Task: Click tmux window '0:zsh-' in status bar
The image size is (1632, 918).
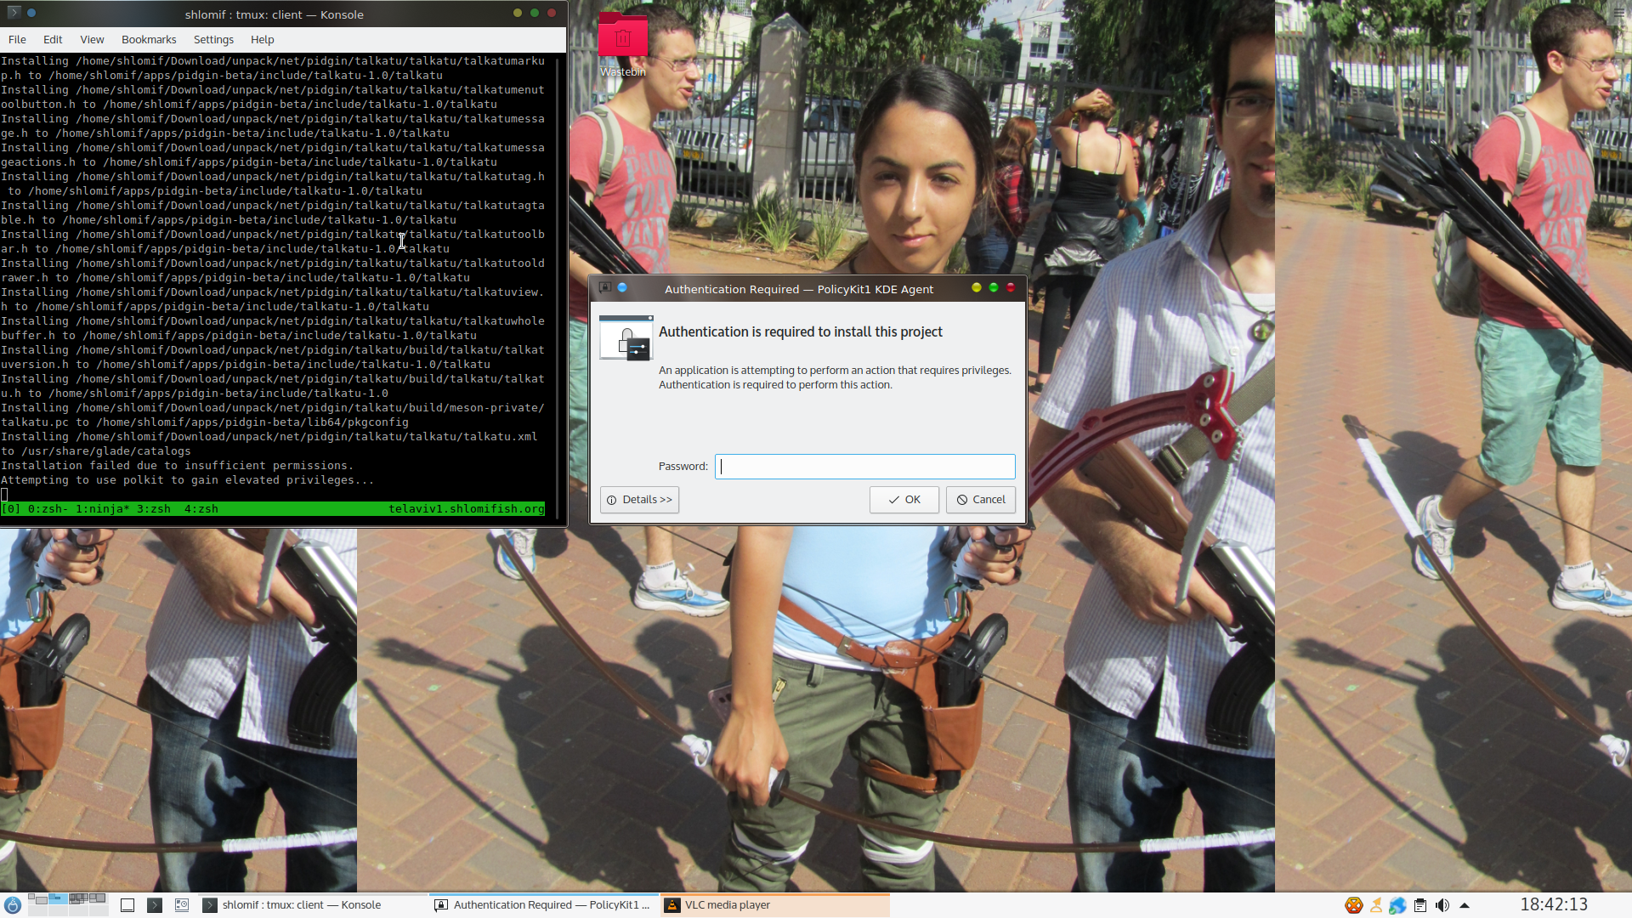Action: (48, 509)
